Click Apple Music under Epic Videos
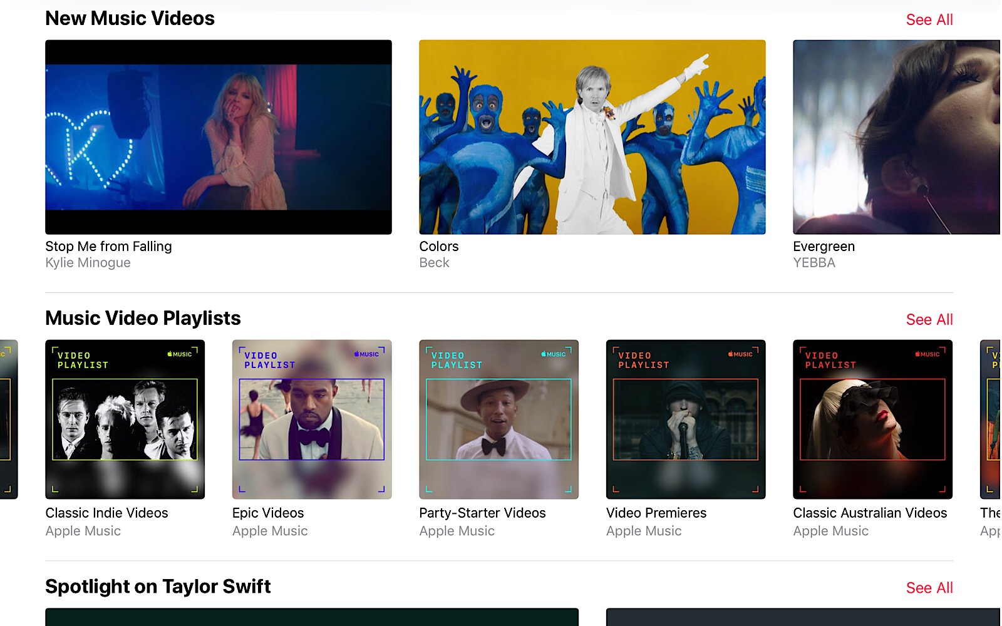 click(x=270, y=531)
